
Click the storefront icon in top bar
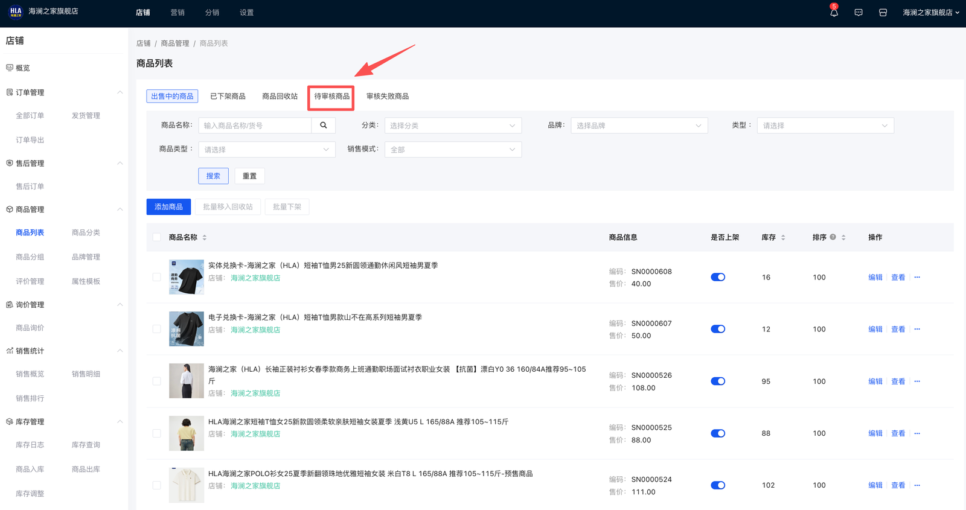pyautogui.click(x=883, y=13)
